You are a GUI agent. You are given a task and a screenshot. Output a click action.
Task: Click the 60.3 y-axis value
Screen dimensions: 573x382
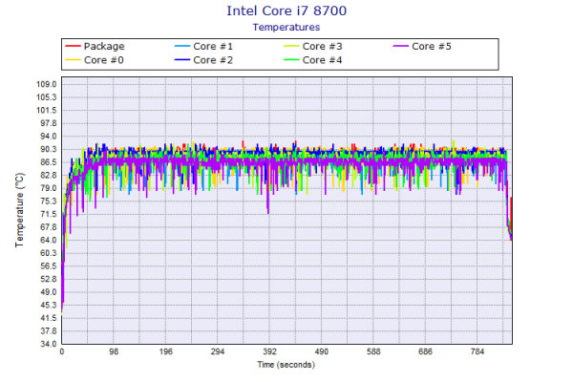(x=49, y=253)
